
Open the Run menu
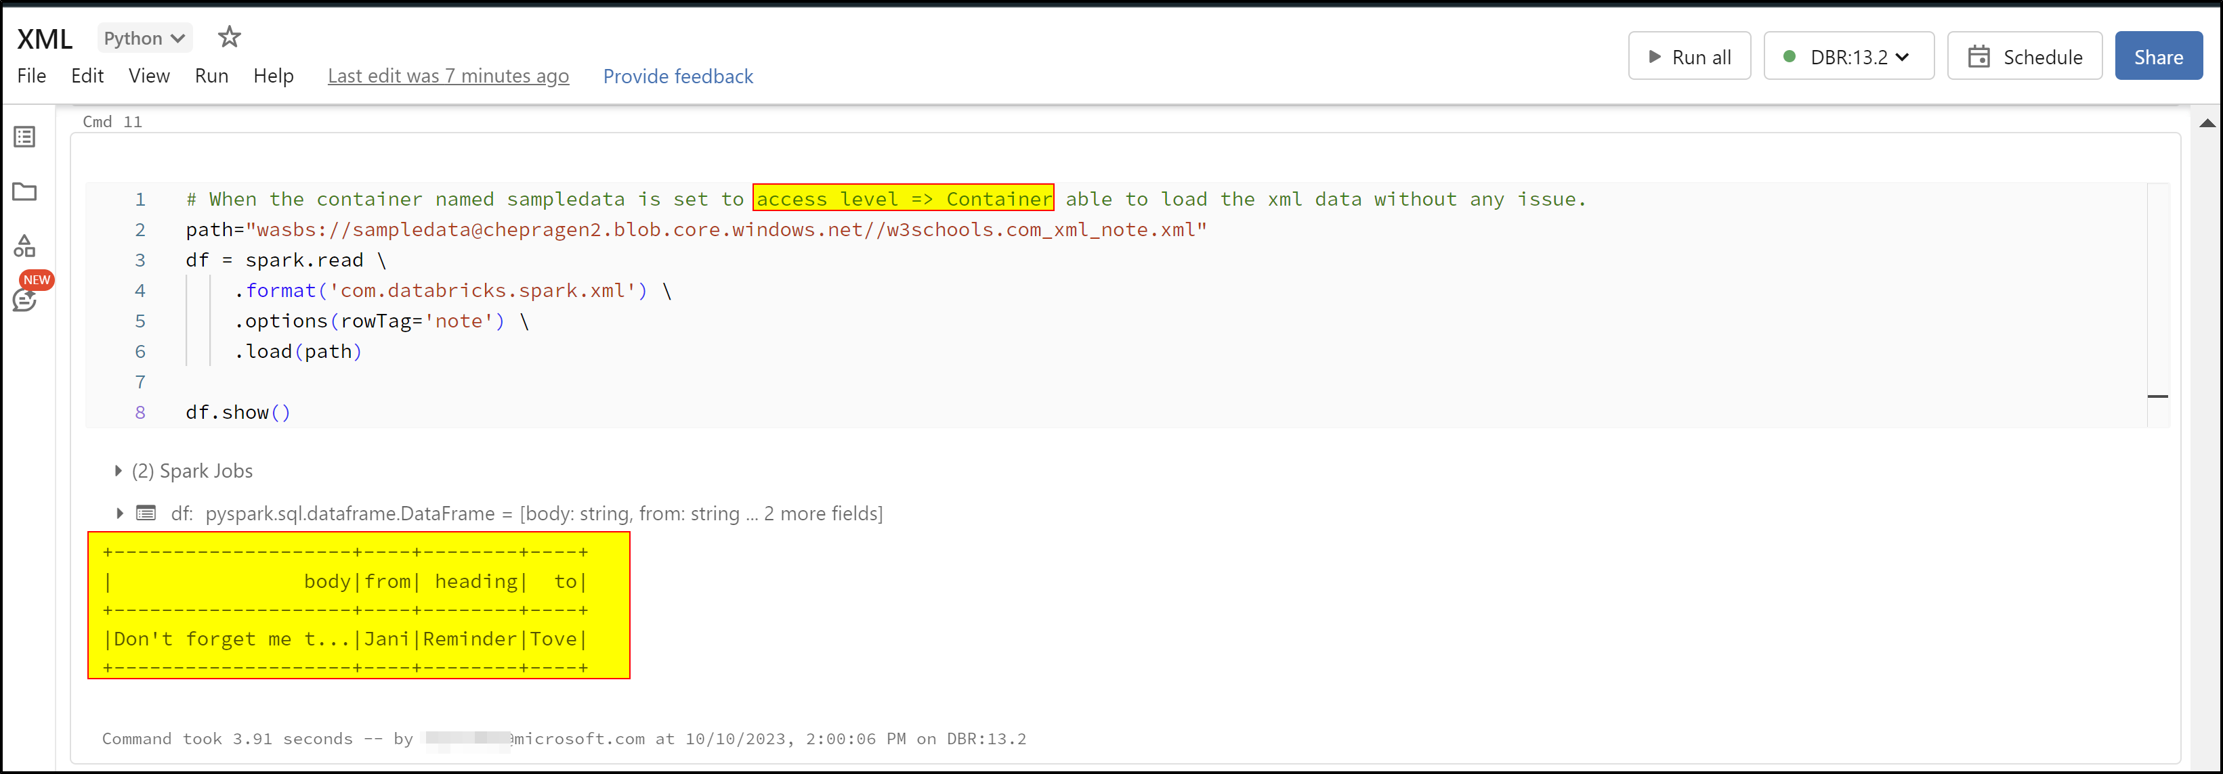click(x=211, y=76)
